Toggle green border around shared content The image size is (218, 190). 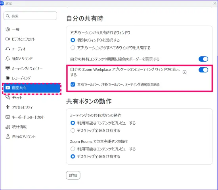[203, 59]
